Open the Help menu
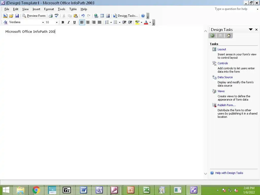The image size is (260, 195). point(84,9)
